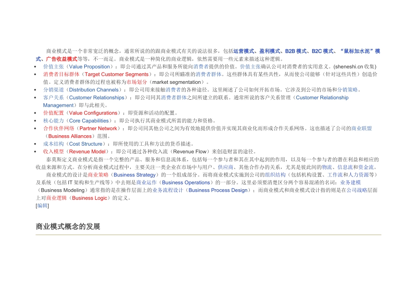Follow the 商业联盟 link
The width and height of the screenshot is (417, 295).
coord(361,128)
